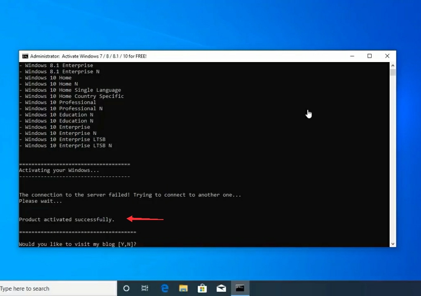Minimize the Administrator command prompt window
This screenshot has height=296, width=421.
point(352,56)
